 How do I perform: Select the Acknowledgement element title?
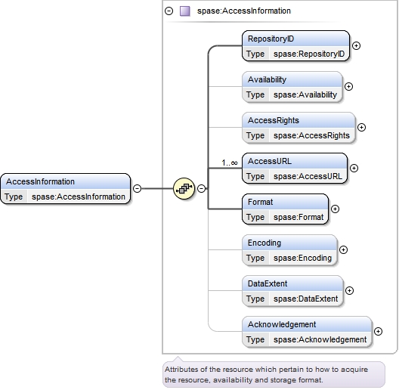pyautogui.click(x=282, y=324)
